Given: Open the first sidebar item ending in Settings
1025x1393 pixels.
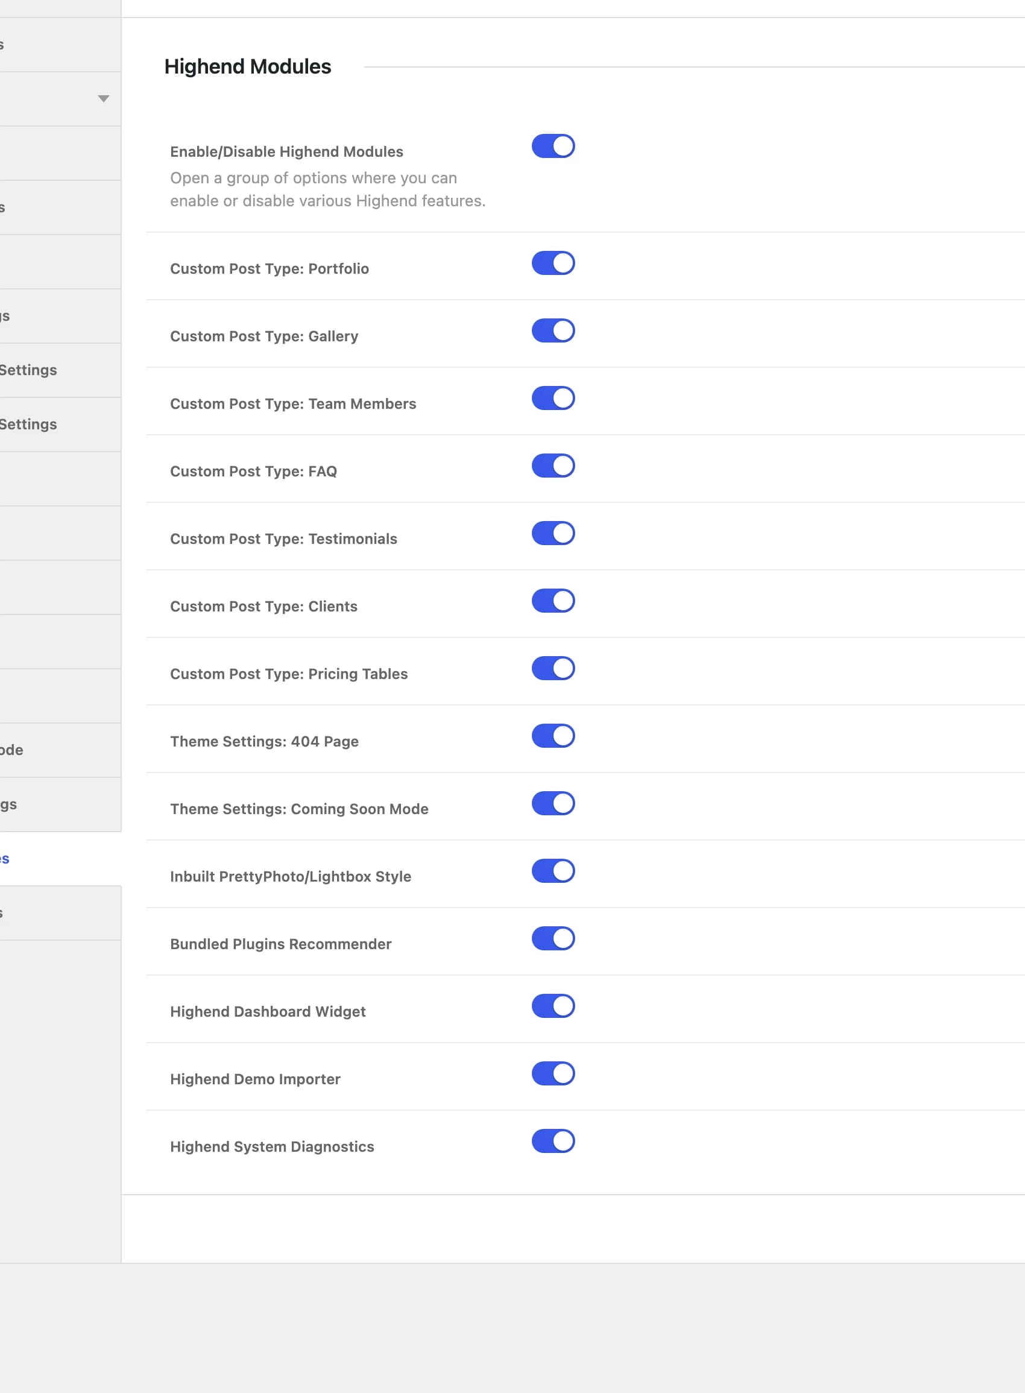Looking at the screenshot, I should (60, 370).
